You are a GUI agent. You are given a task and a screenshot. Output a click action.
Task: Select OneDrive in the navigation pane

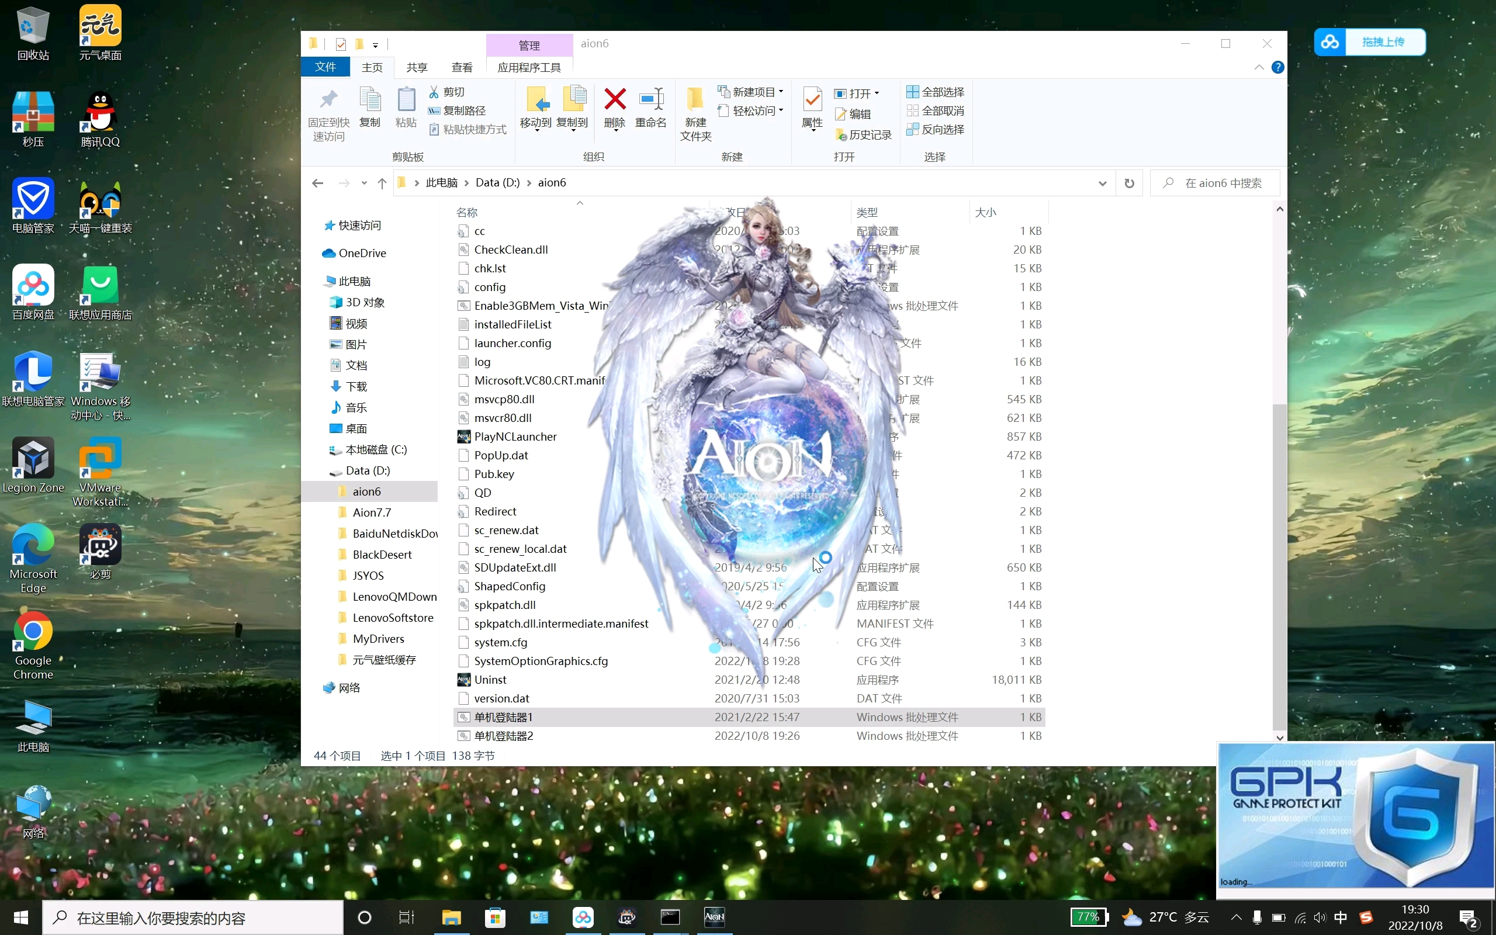click(355, 253)
